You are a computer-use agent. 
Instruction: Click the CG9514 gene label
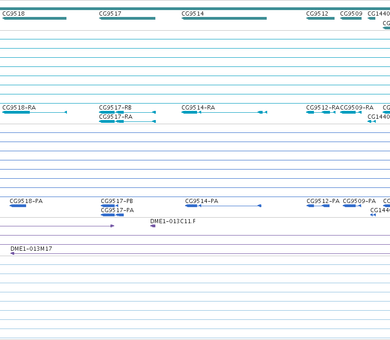point(193,13)
